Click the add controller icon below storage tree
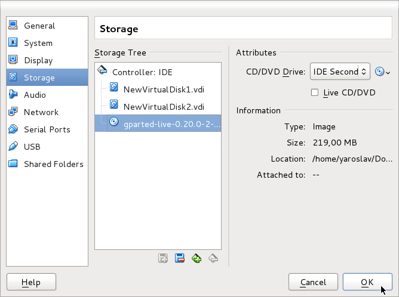This screenshot has width=399, height=297. click(x=197, y=258)
